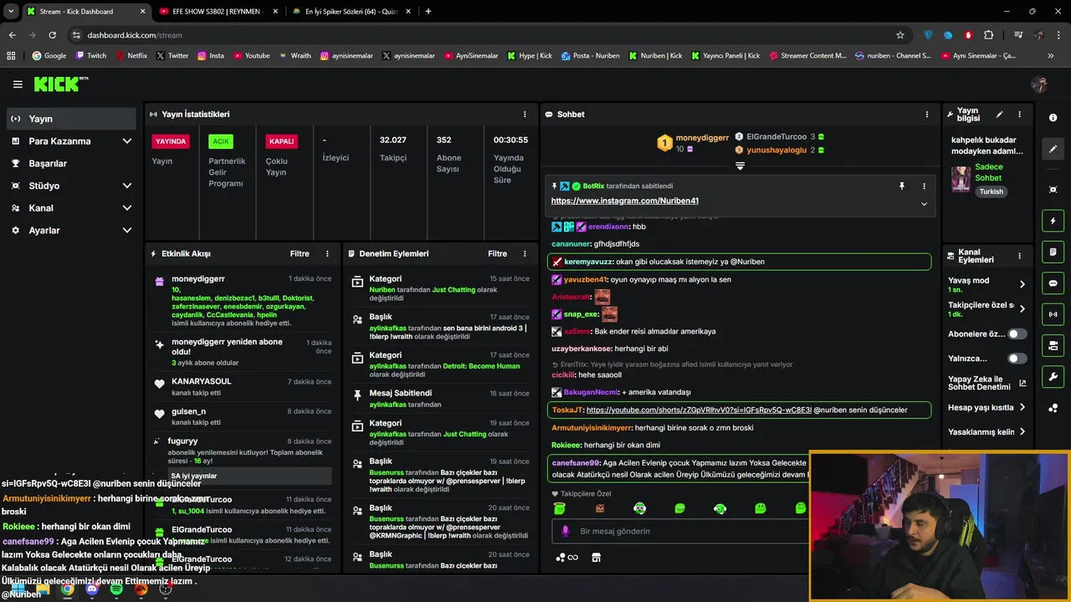This screenshot has width=1071, height=602.
Task: Select the pencil edit icon in right rail
Action: [x=1053, y=149]
